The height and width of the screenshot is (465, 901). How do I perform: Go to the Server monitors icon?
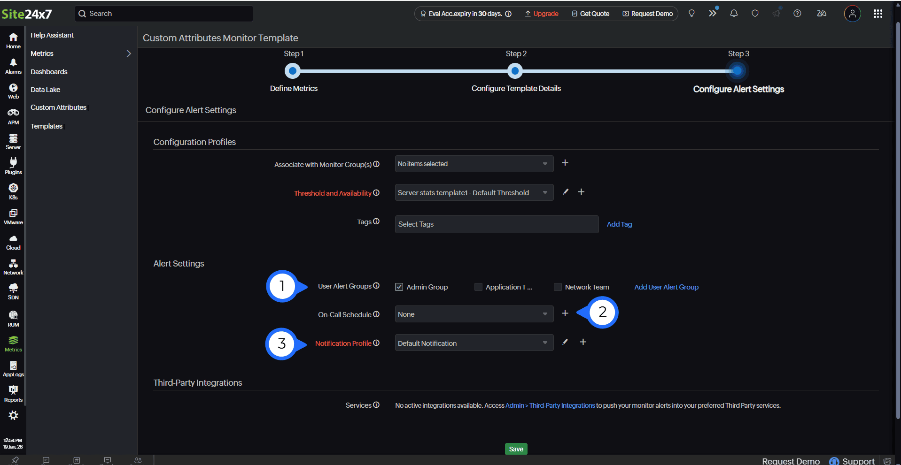[13, 142]
